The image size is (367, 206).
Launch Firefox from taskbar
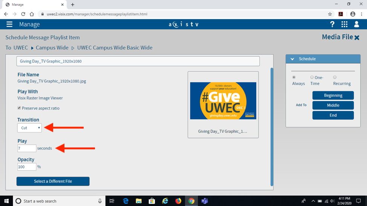click(x=178, y=201)
